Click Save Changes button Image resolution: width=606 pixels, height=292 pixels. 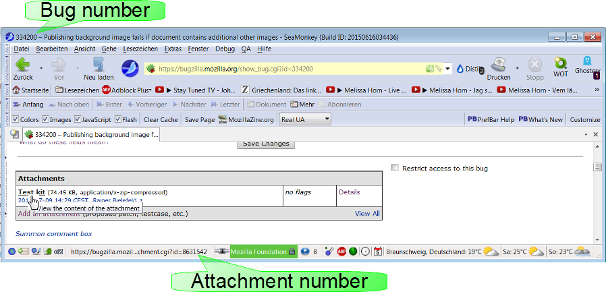(266, 144)
